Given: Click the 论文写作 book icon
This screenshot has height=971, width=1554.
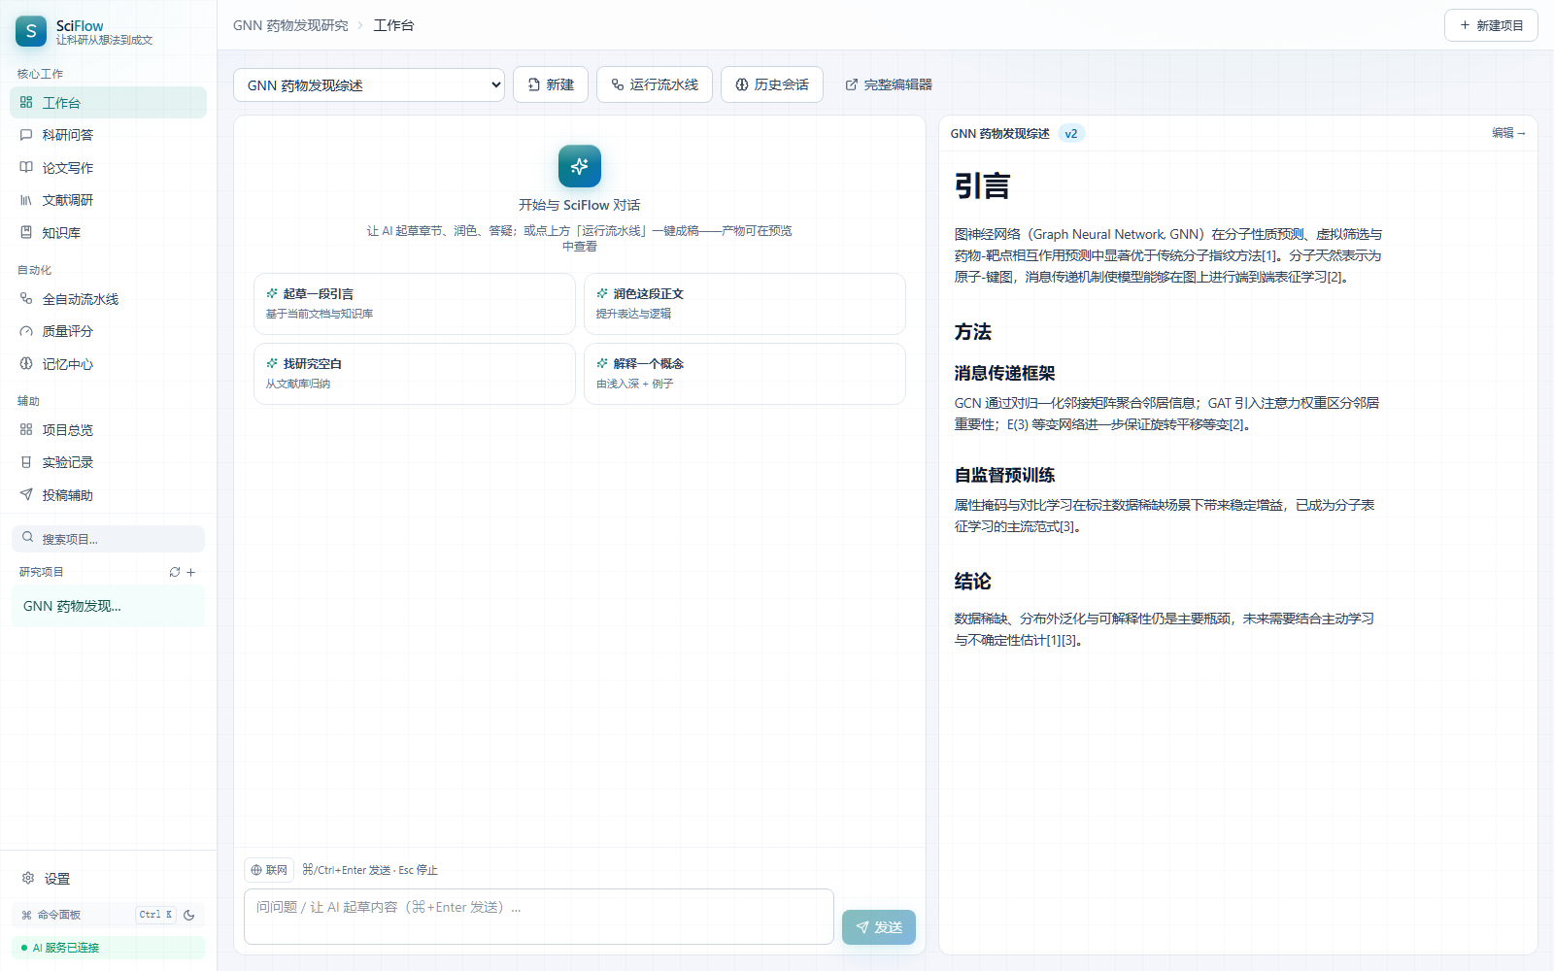Looking at the screenshot, I should pyautogui.click(x=26, y=167).
